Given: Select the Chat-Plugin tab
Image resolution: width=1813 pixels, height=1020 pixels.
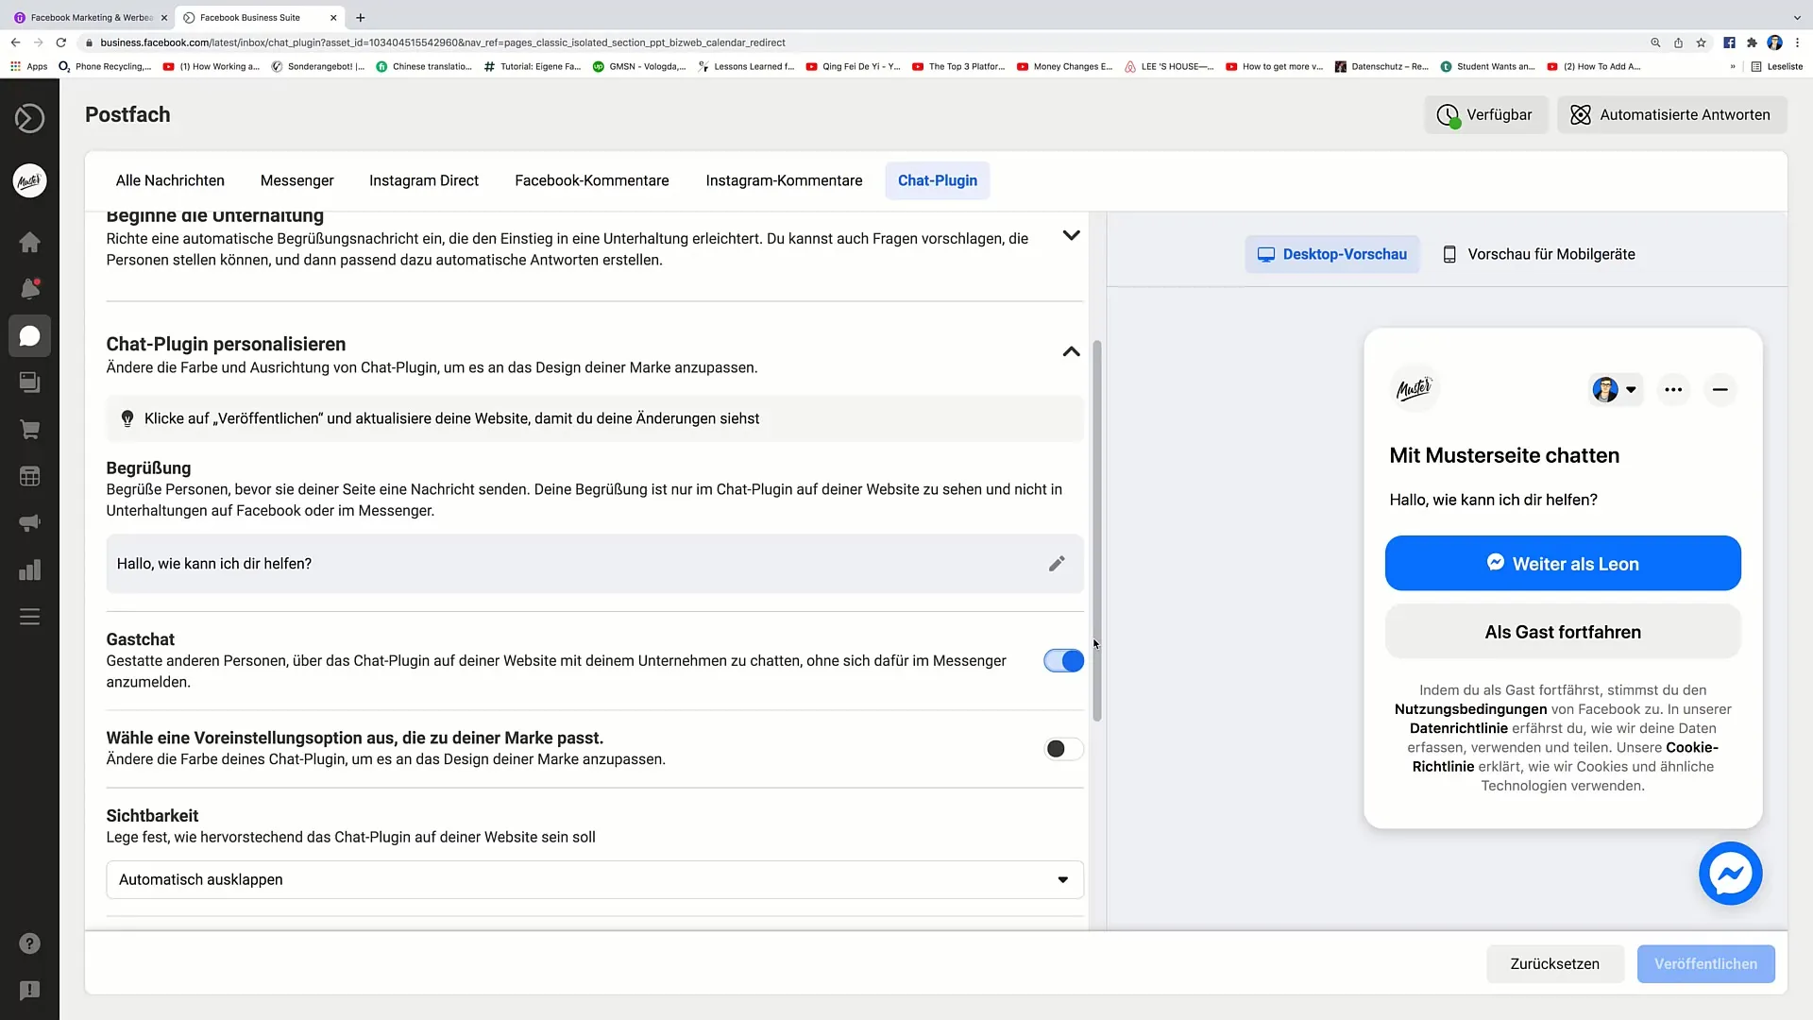Looking at the screenshot, I should tap(938, 180).
